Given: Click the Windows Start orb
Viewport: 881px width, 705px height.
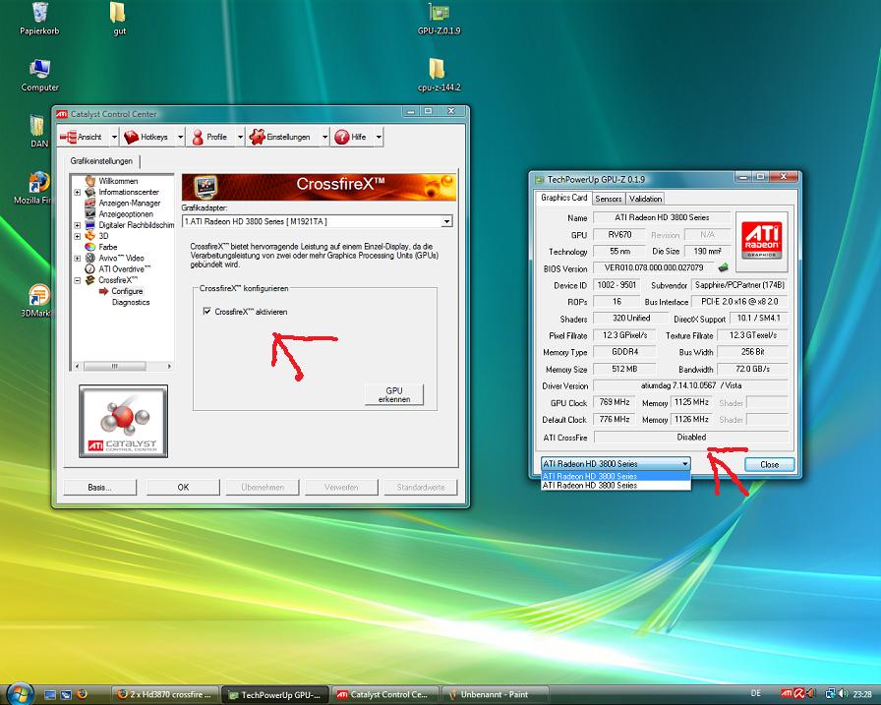Looking at the screenshot, I should [19, 693].
